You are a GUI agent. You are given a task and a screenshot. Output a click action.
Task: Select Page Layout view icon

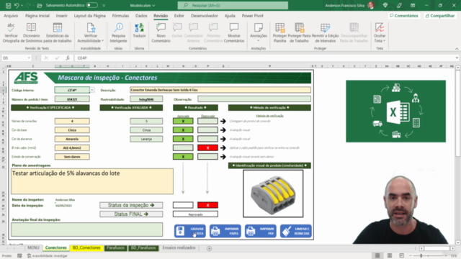[x=390, y=255]
